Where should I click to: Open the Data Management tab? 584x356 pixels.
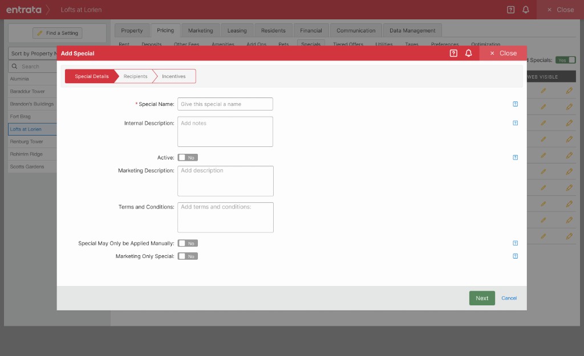tap(412, 31)
